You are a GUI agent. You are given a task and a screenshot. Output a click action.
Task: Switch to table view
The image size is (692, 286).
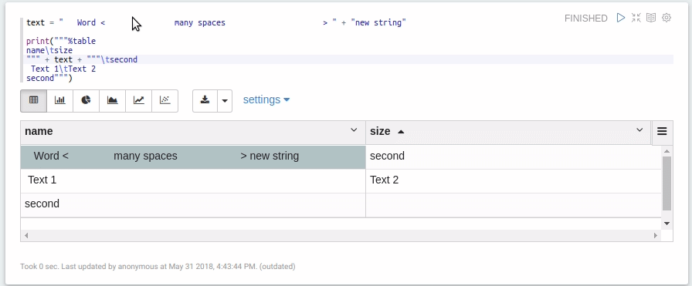pos(33,101)
